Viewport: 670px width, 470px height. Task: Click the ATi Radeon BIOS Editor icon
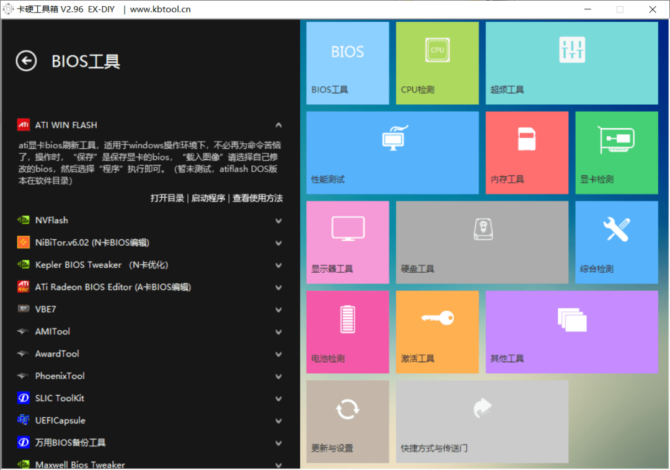pos(23,287)
